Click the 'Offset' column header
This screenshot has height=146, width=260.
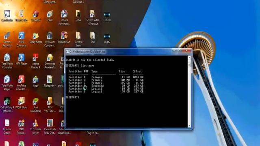coord(137,71)
